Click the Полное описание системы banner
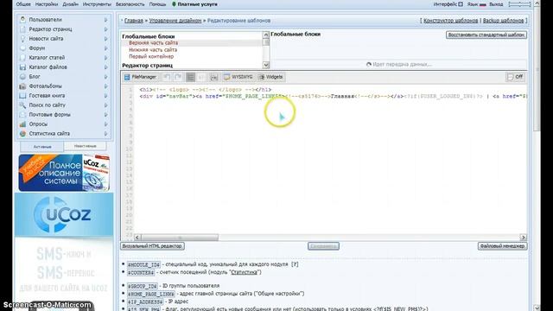 64,173
